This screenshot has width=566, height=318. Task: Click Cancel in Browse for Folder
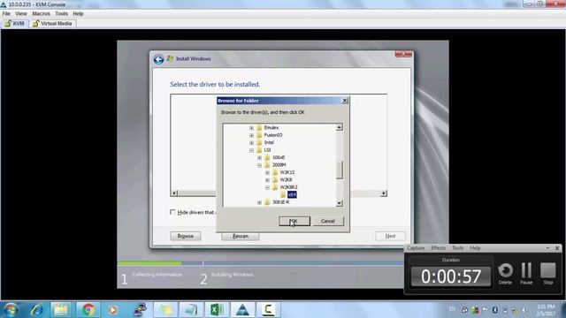click(x=328, y=221)
